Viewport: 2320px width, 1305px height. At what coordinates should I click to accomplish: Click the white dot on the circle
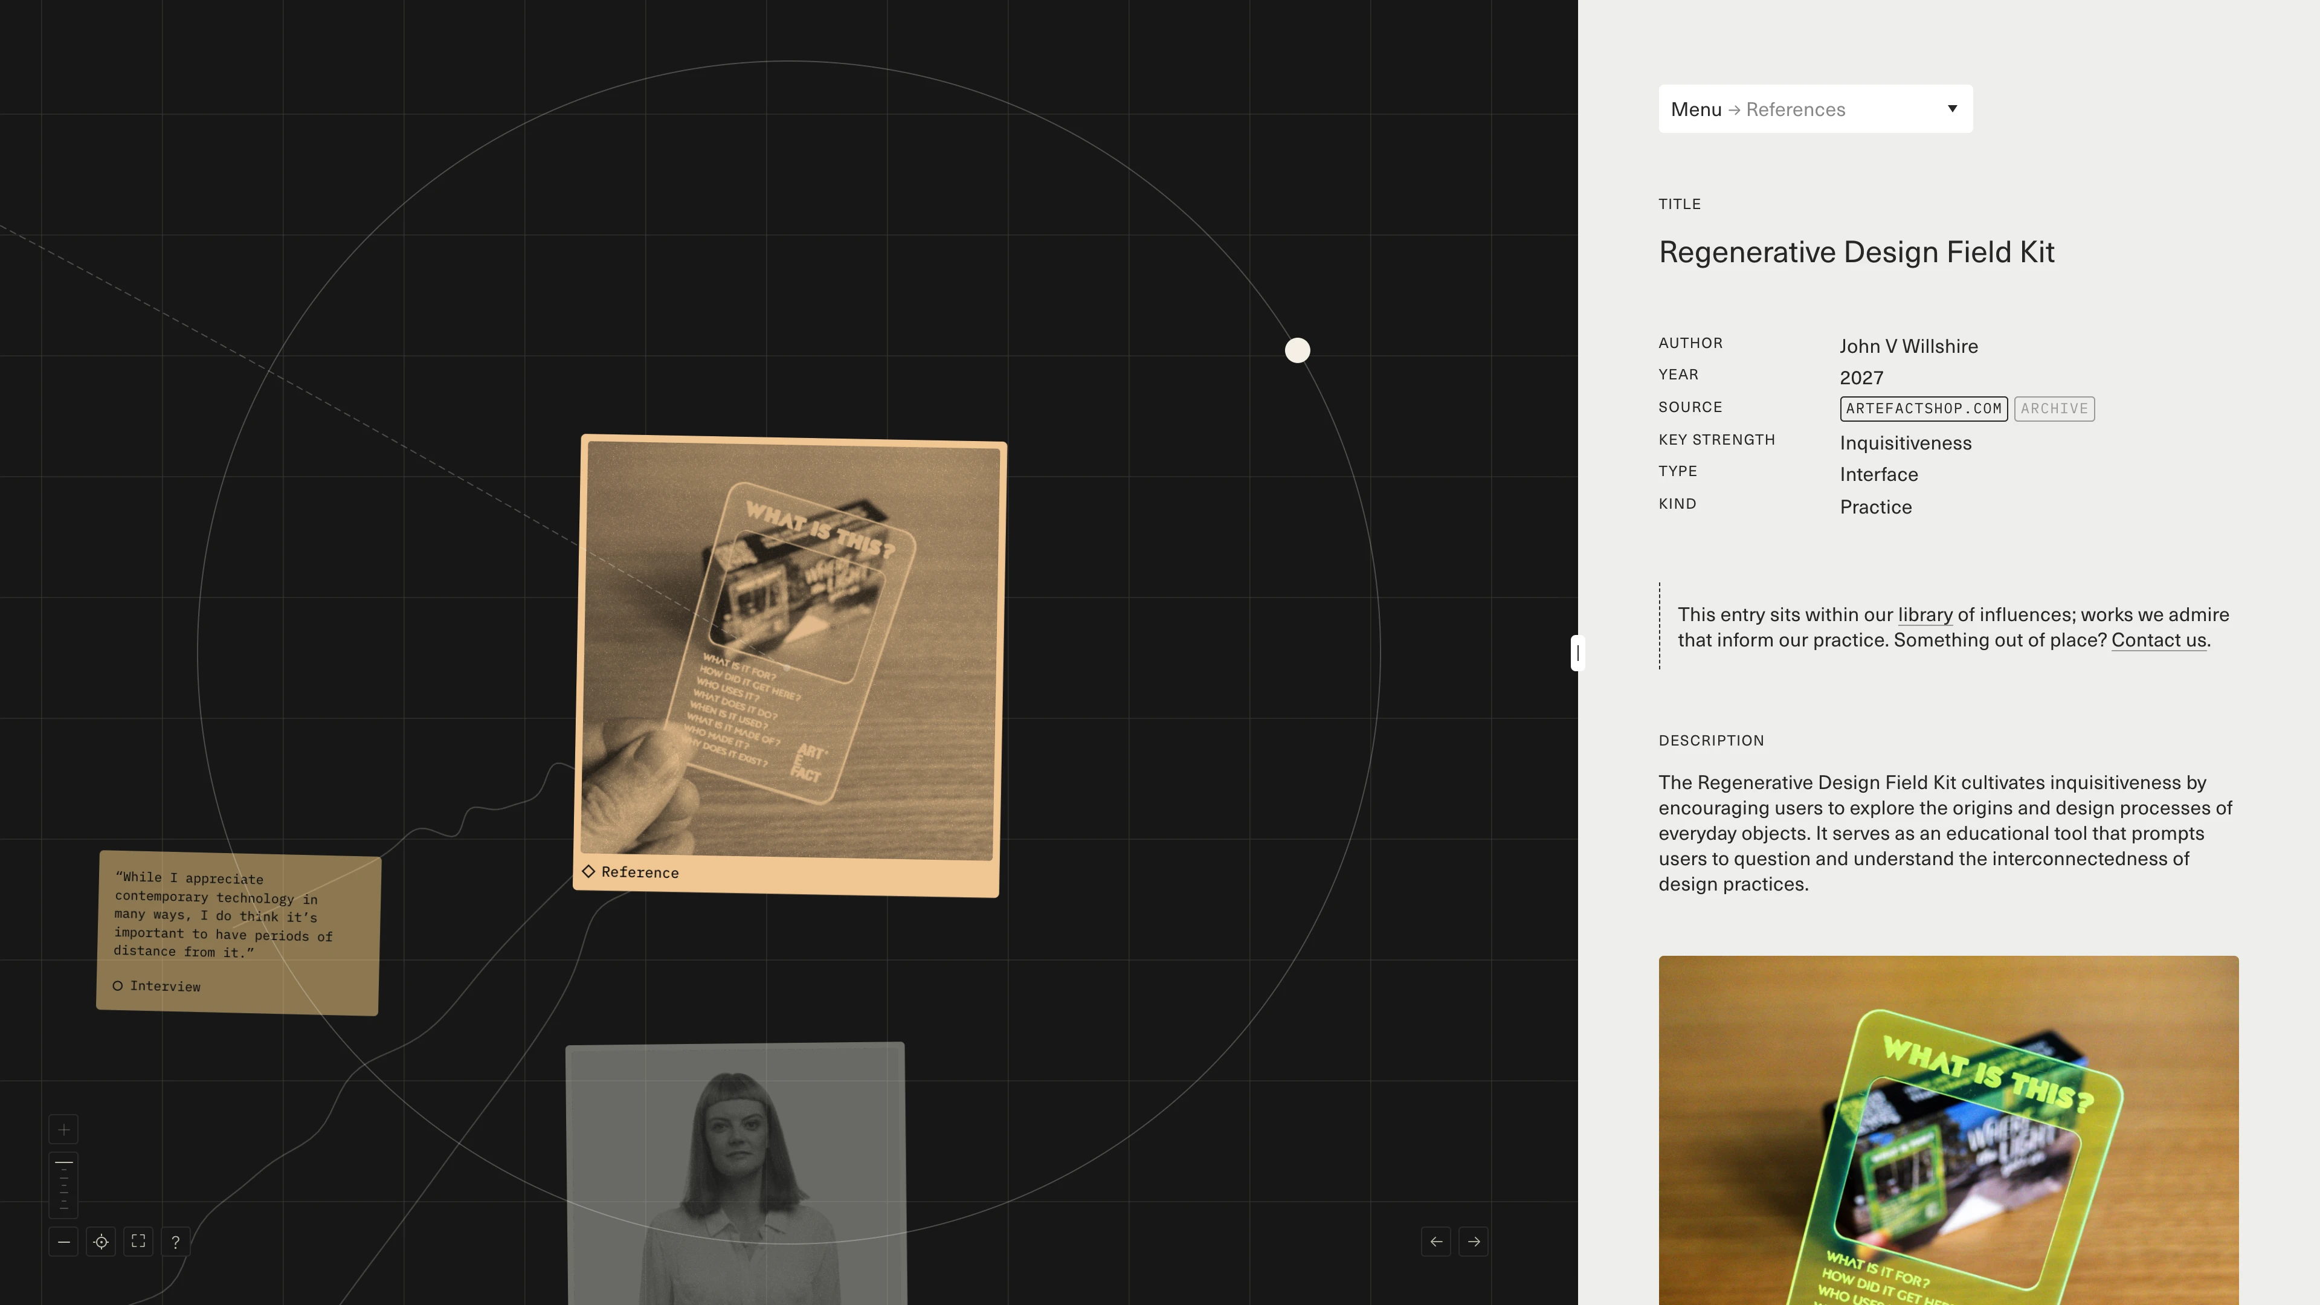click(x=1297, y=350)
